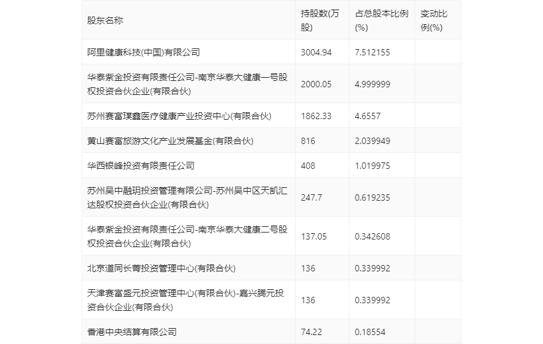543x344 pixels.
Task: Click the 247.7 shareholding value
Action: (311, 197)
